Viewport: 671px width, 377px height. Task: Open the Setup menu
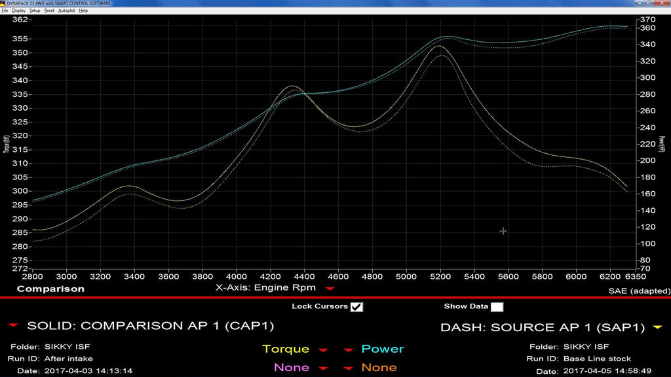click(x=35, y=10)
